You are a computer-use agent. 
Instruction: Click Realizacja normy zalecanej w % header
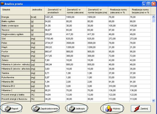pyautogui.click(x=119, y=11)
